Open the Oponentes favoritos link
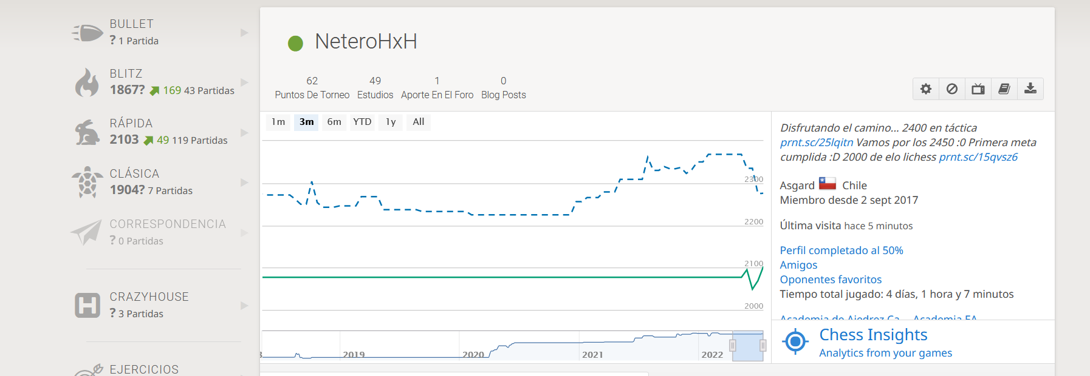The width and height of the screenshot is (1090, 376). [x=831, y=280]
